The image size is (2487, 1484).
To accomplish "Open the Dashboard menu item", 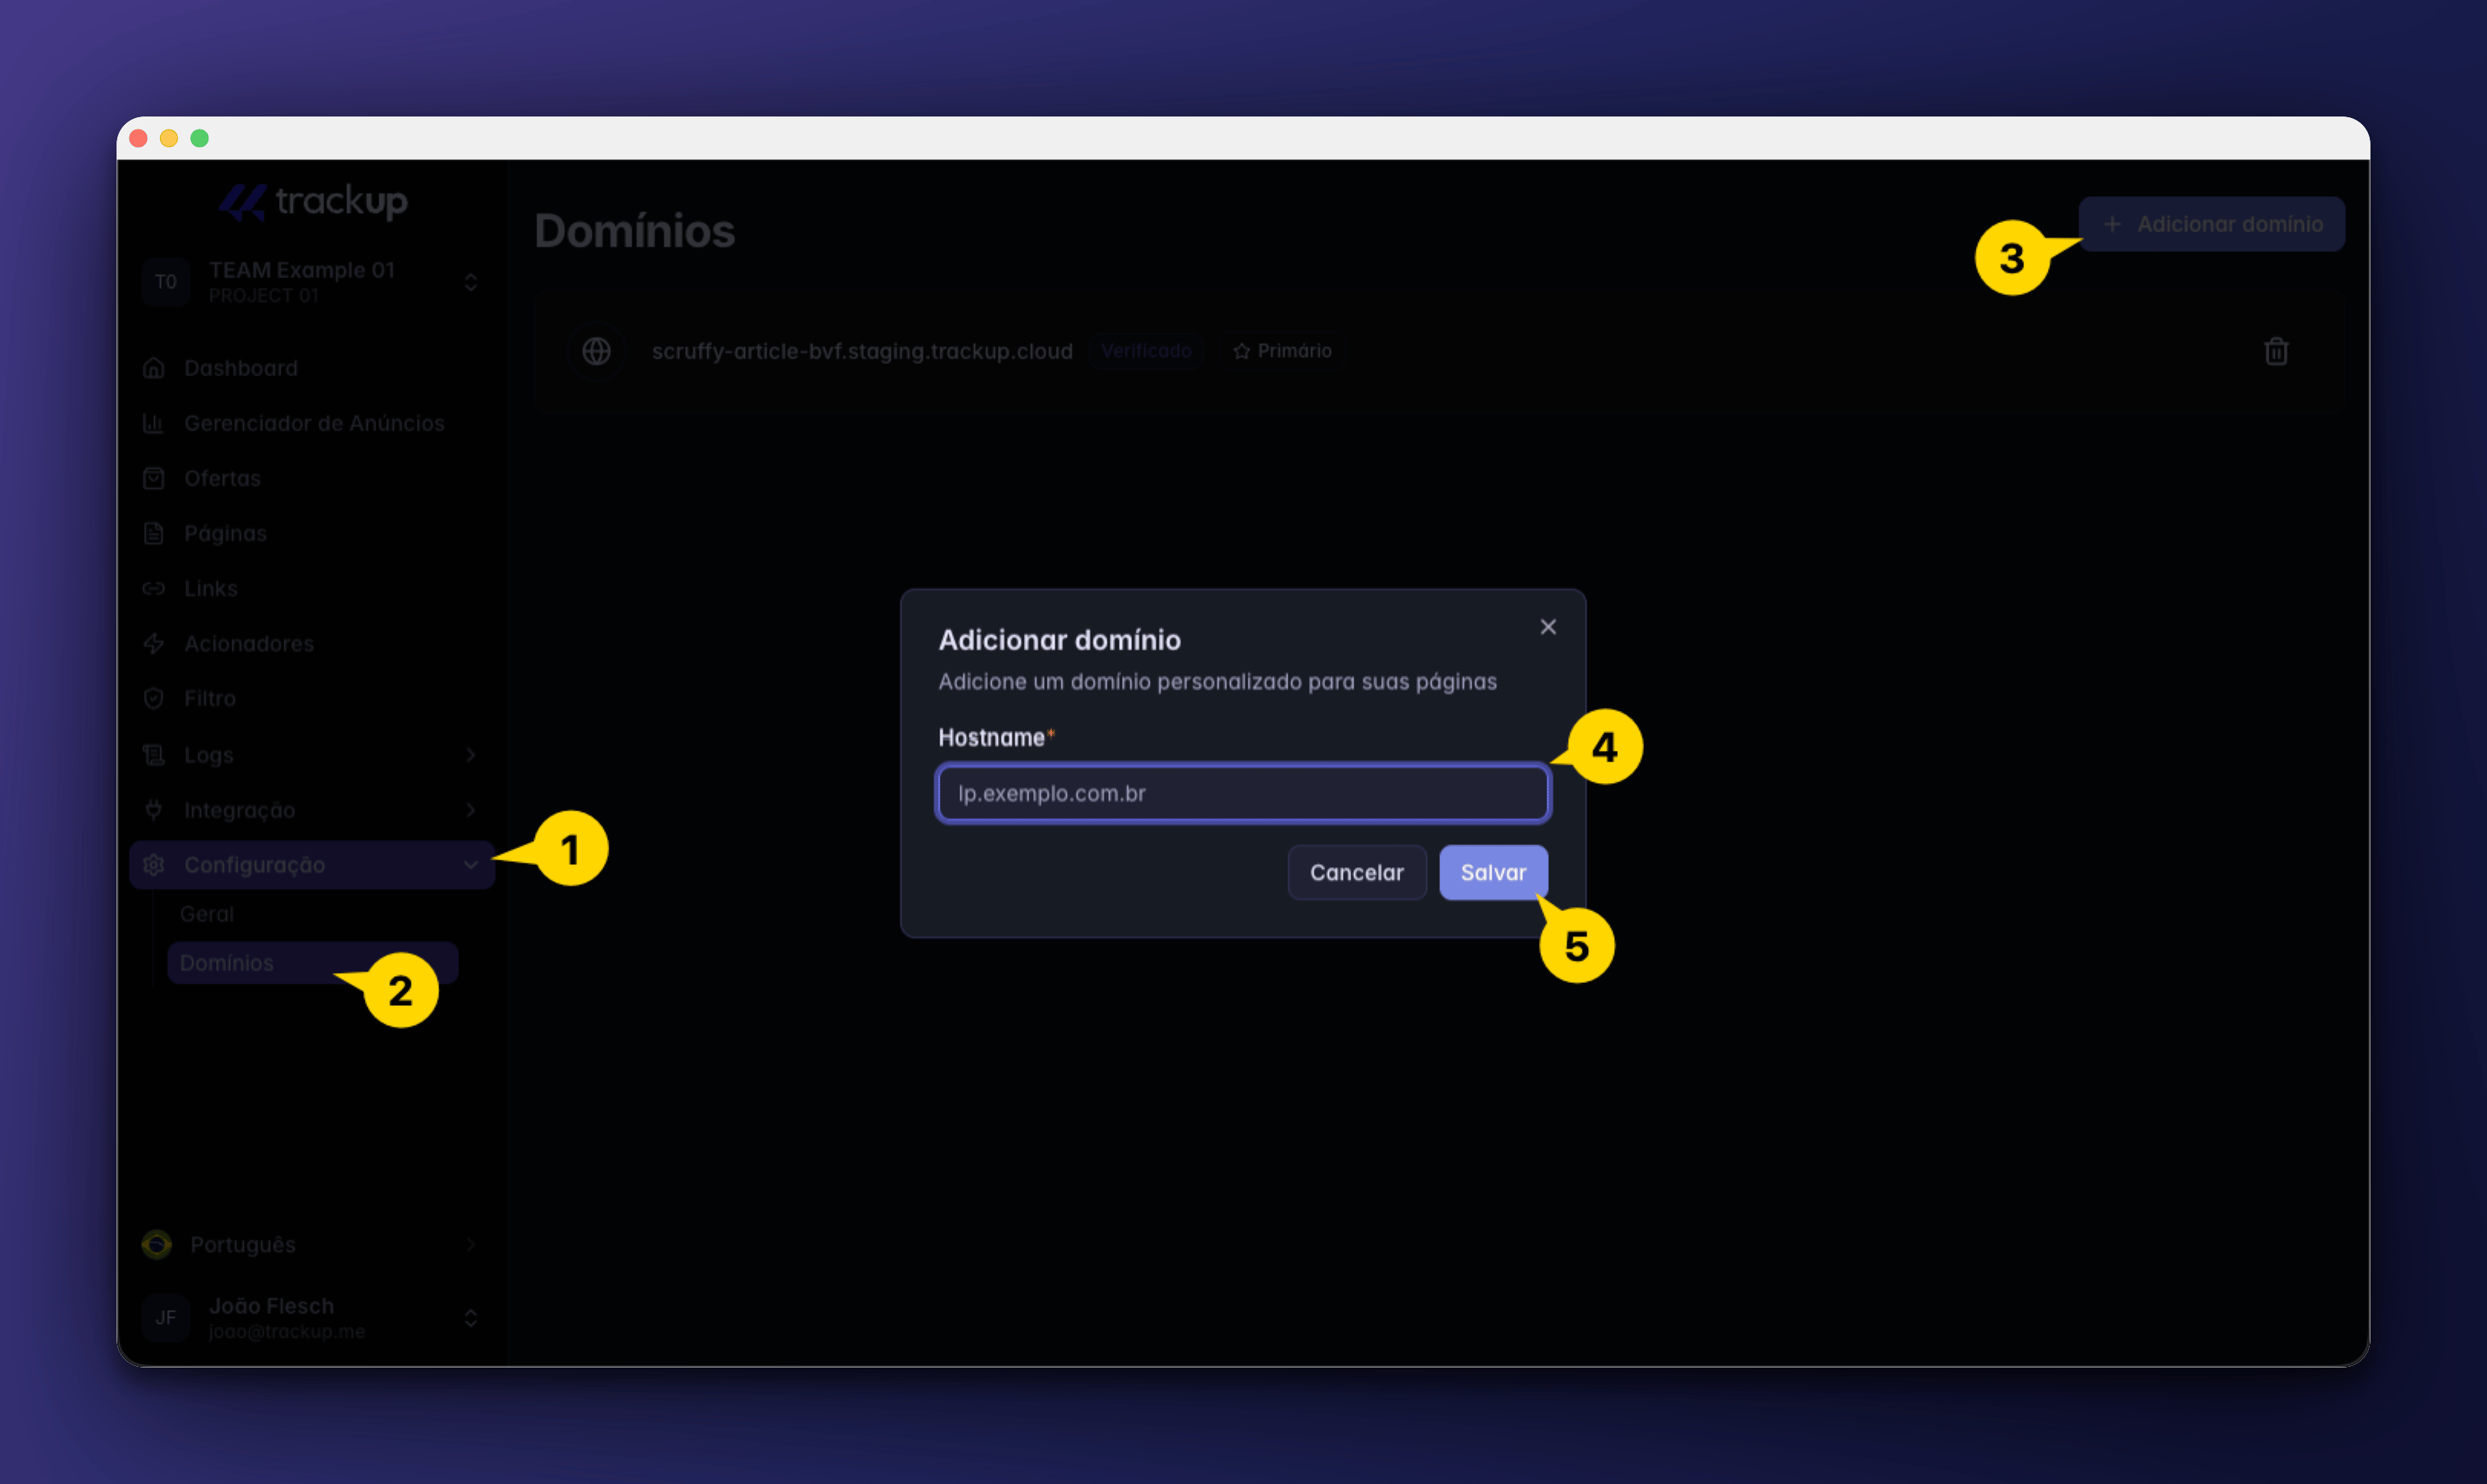I will tap(311, 368).
